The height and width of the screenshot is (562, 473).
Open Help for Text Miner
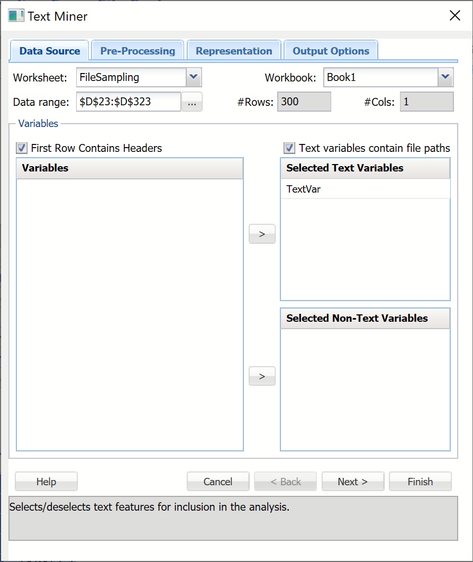(x=46, y=482)
